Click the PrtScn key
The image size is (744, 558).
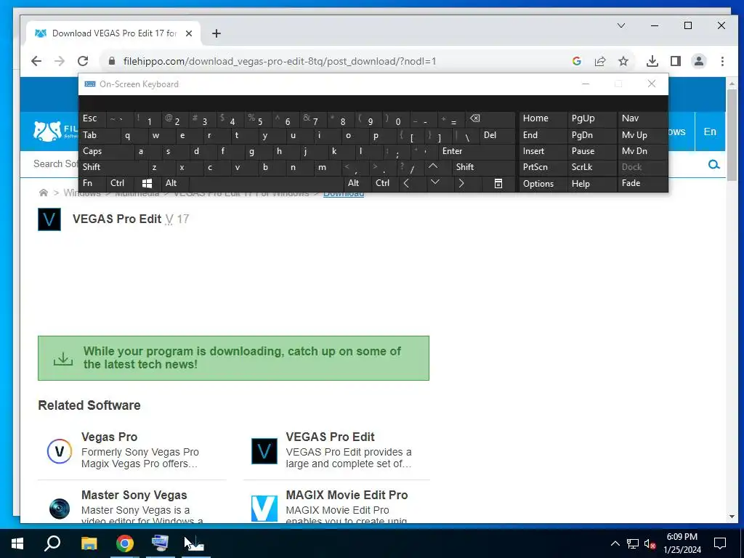(542, 167)
